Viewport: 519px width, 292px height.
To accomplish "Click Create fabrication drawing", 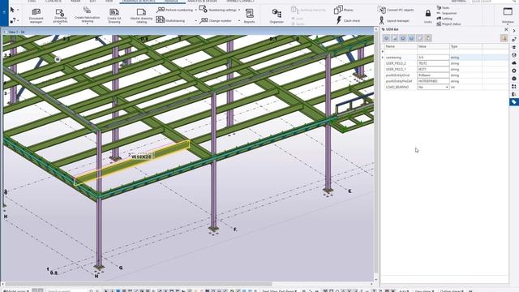I will [x=87, y=15].
